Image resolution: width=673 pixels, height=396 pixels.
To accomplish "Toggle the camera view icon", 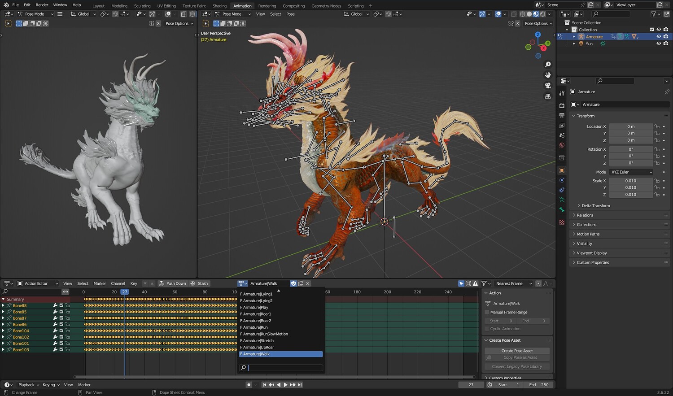I will tap(548, 86).
